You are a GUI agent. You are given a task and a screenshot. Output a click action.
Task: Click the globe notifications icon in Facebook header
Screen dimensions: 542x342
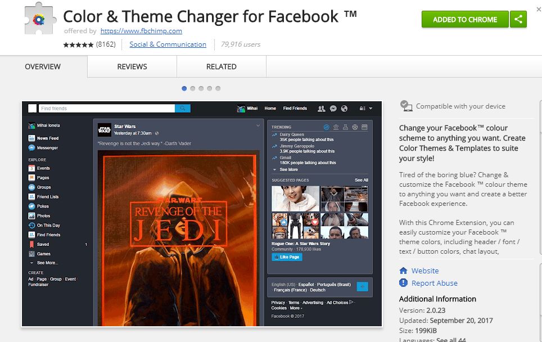pyautogui.click(x=344, y=109)
